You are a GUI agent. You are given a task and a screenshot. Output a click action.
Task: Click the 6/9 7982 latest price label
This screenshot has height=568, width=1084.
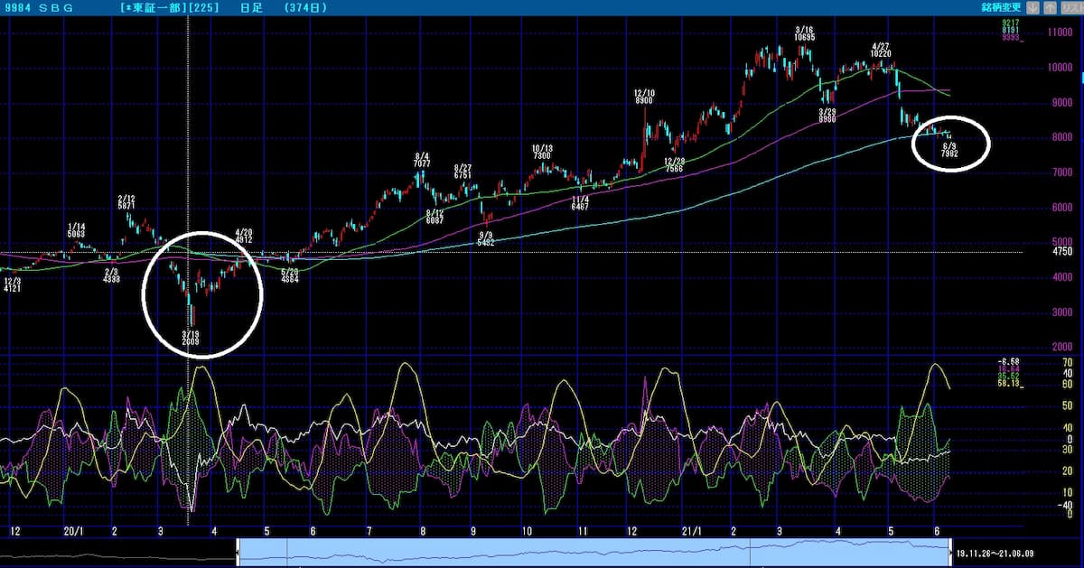949,149
